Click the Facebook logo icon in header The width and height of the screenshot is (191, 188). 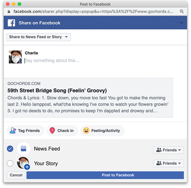coord(11,23)
